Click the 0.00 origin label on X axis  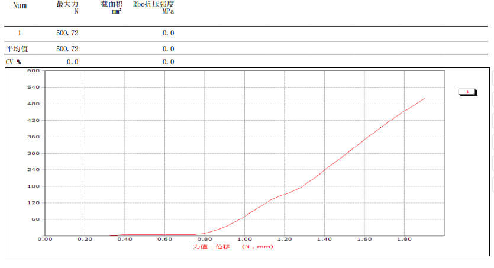(45, 240)
